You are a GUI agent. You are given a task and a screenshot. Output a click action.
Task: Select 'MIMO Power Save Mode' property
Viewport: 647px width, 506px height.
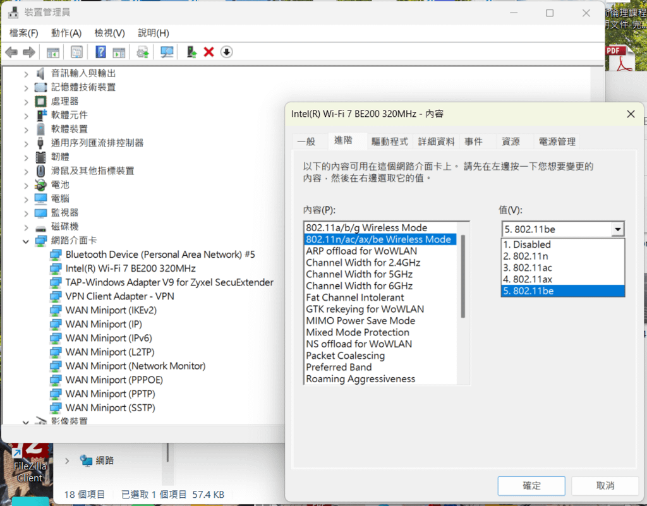coord(380,321)
